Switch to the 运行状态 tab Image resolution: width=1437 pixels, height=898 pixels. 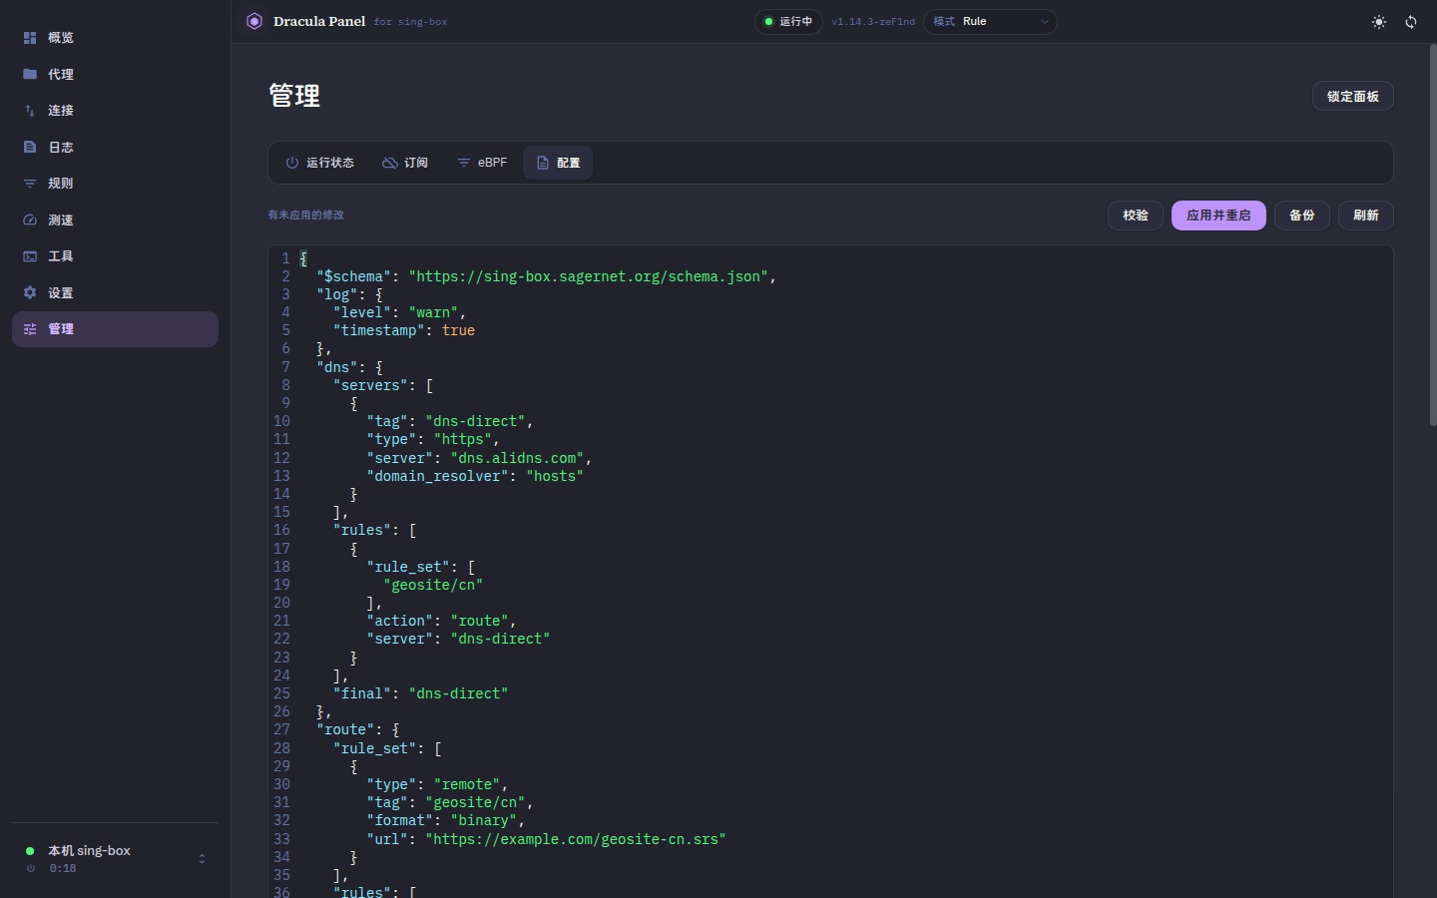click(x=319, y=163)
